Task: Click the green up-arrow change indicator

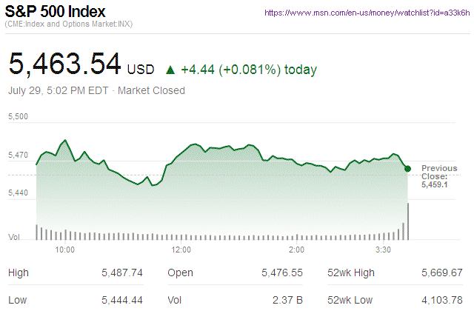Action: [170, 70]
